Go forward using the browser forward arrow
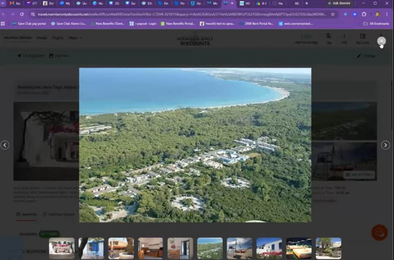Image resolution: width=394 pixels, height=260 pixels. 12,14
